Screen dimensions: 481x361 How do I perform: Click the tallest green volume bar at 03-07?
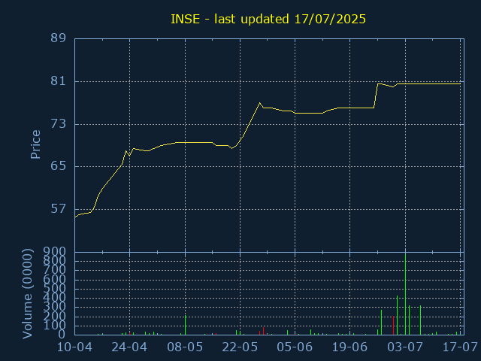(x=406, y=294)
